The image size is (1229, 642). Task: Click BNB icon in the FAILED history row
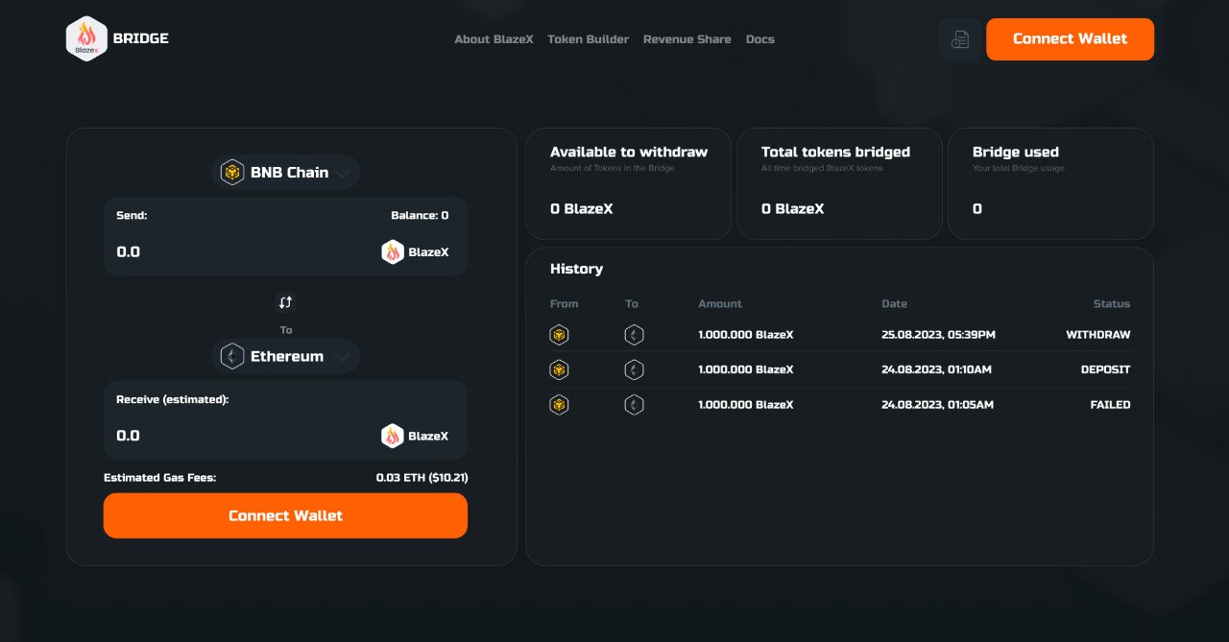pyautogui.click(x=559, y=405)
